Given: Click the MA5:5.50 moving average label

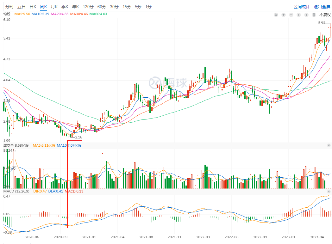Looking at the screenshot, I should (22, 14).
